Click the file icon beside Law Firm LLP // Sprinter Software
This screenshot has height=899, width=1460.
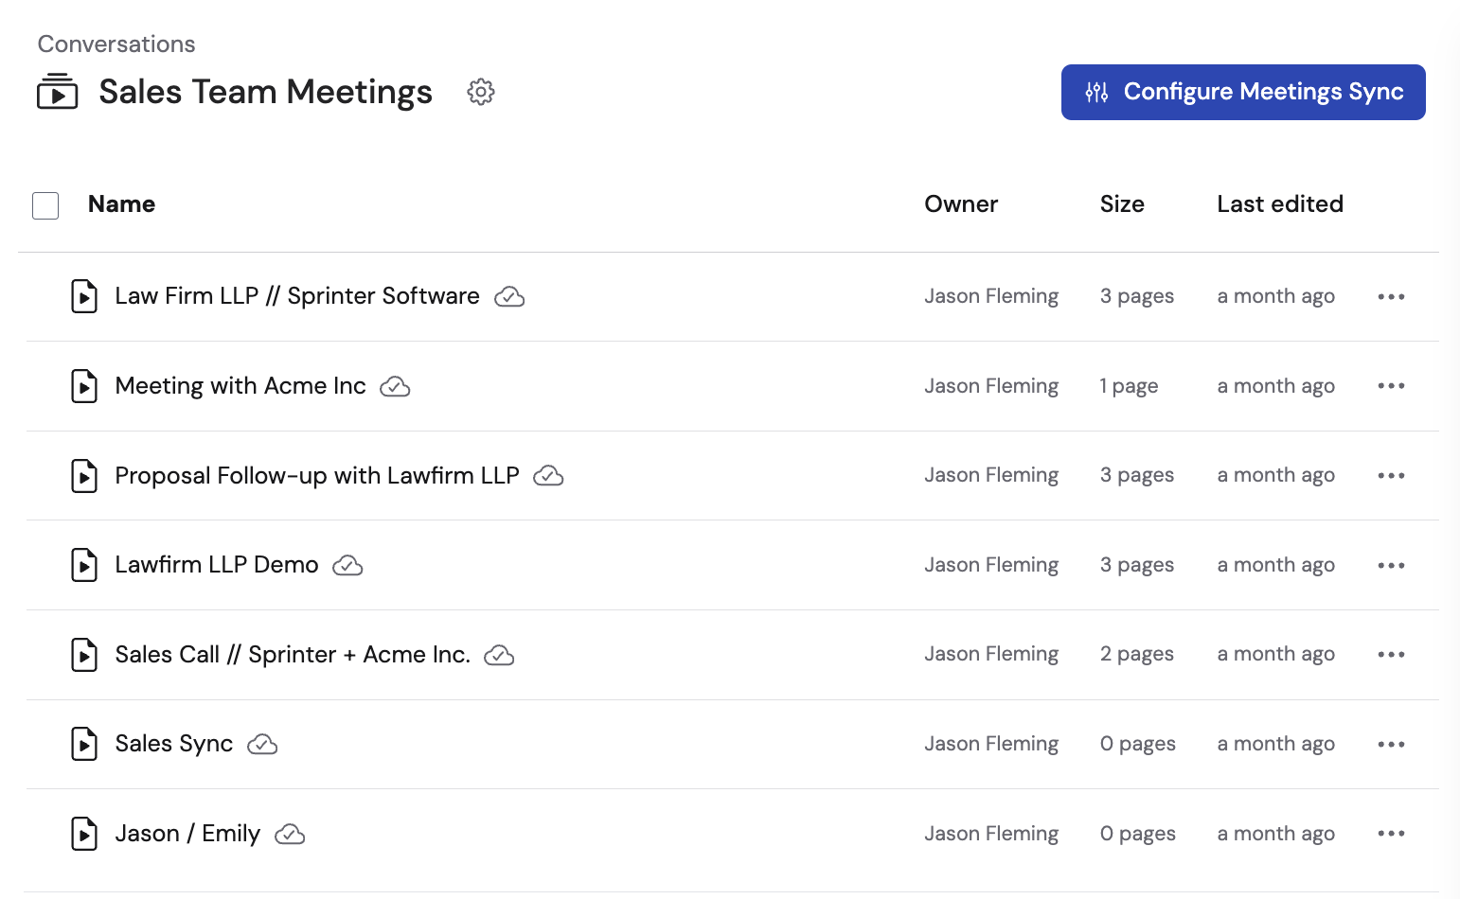coord(84,296)
